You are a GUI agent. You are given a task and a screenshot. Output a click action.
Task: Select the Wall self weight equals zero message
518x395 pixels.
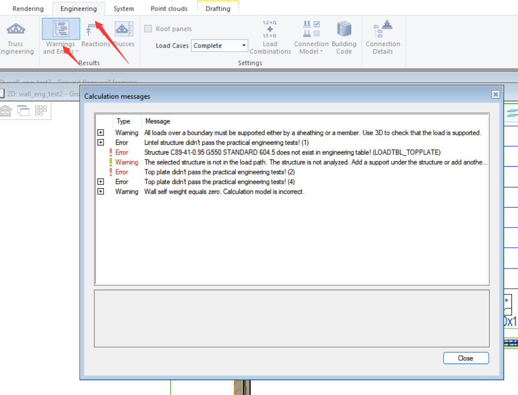[x=224, y=192]
